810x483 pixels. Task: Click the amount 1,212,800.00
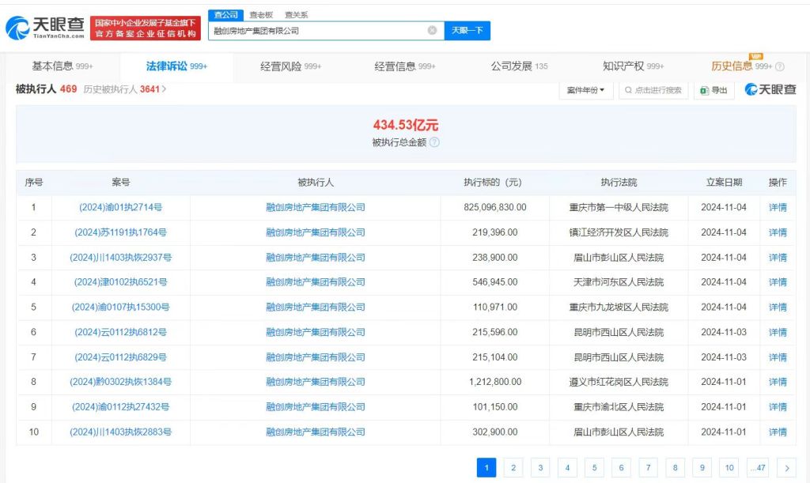(495, 382)
